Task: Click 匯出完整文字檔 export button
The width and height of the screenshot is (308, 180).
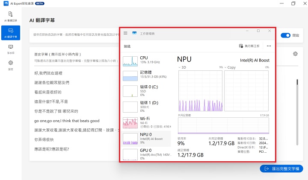Action: click(x=281, y=168)
